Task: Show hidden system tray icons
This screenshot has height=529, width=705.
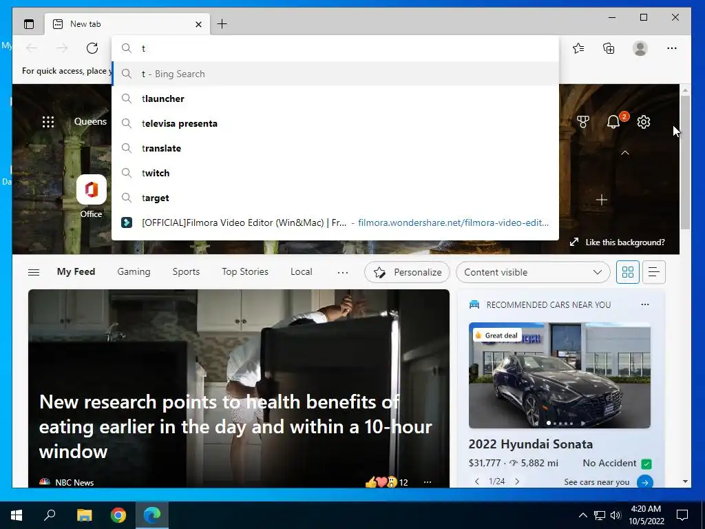Action: point(582,515)
